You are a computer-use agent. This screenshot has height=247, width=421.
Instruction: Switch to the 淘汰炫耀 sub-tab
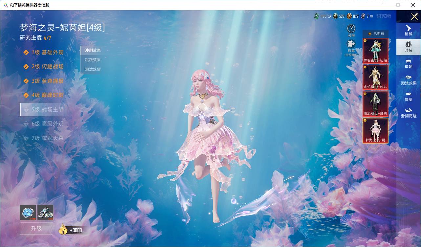[93, 69]
